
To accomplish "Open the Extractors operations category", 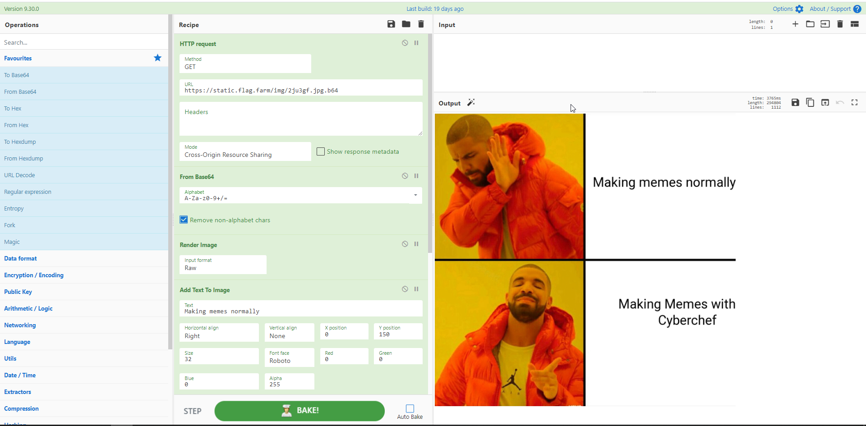I will tap(84, 392).
